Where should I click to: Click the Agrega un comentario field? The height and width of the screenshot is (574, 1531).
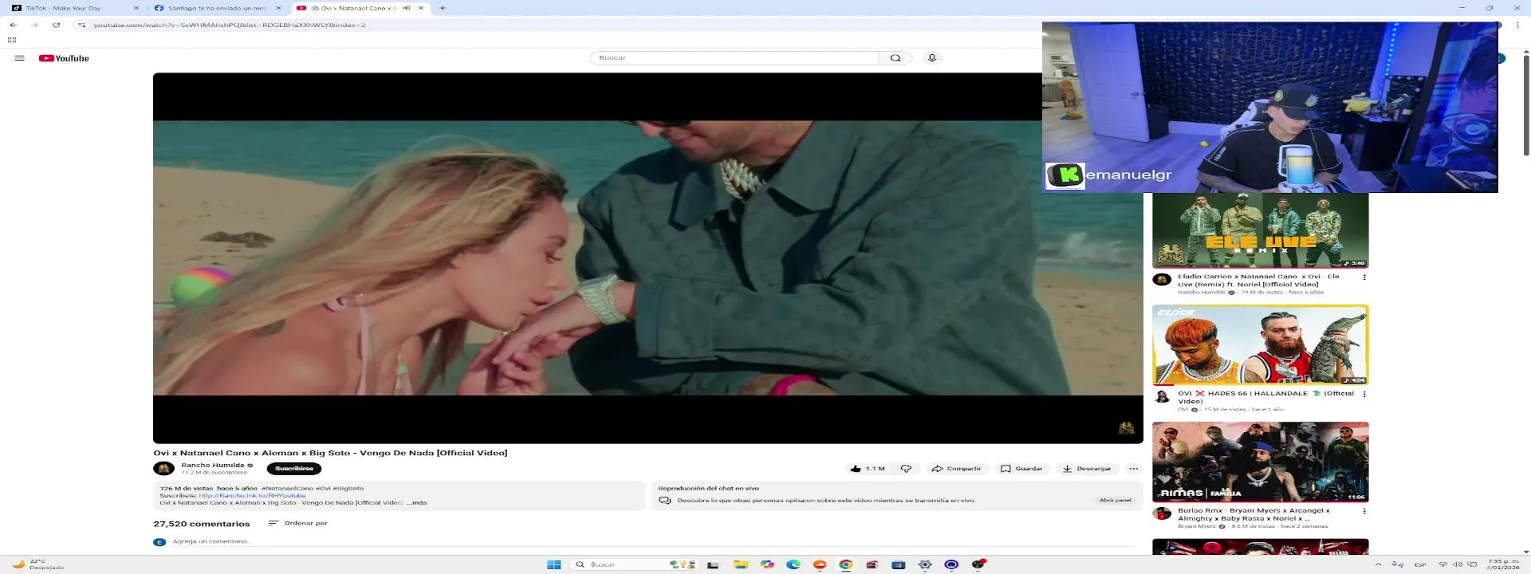[654, 542]
